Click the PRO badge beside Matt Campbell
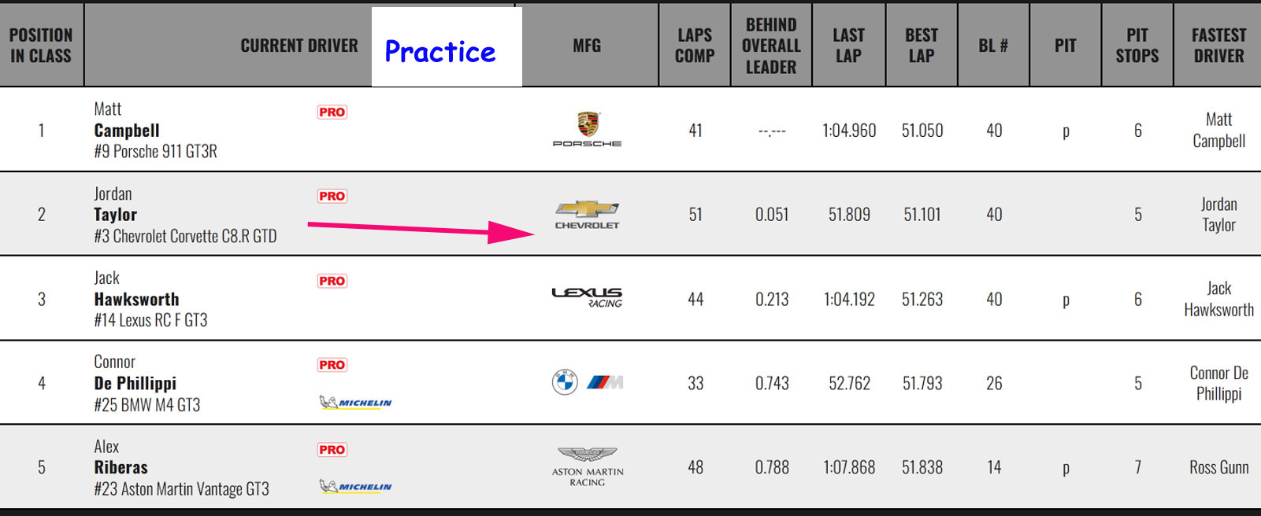This screenshot has width=1261, height=516. point(332,112)
